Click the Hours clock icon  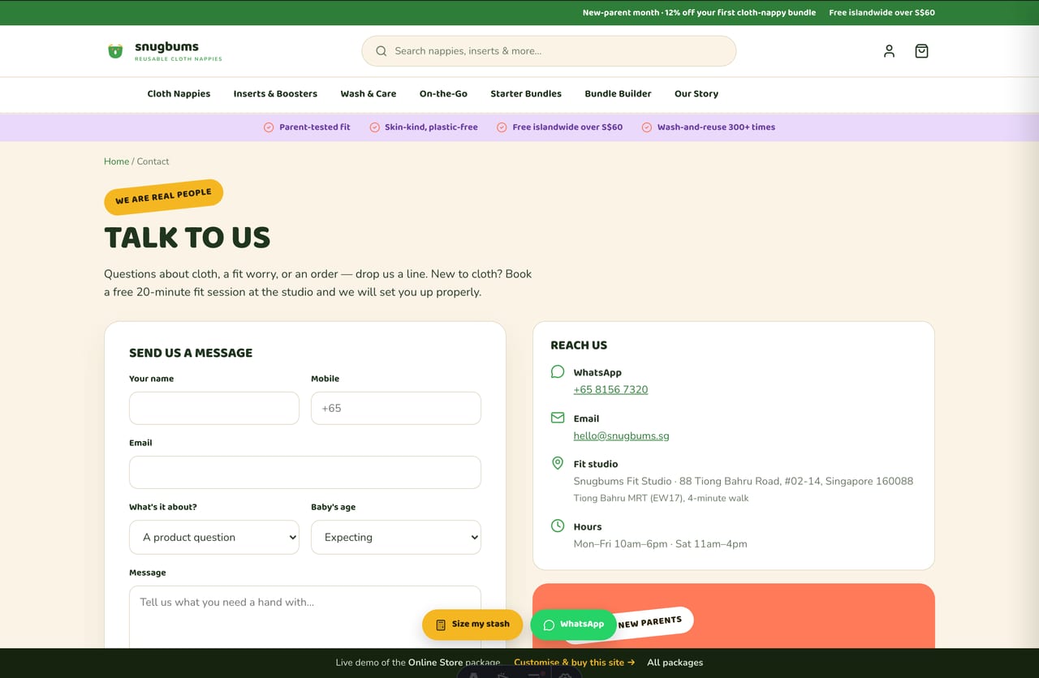click(558, 526)
